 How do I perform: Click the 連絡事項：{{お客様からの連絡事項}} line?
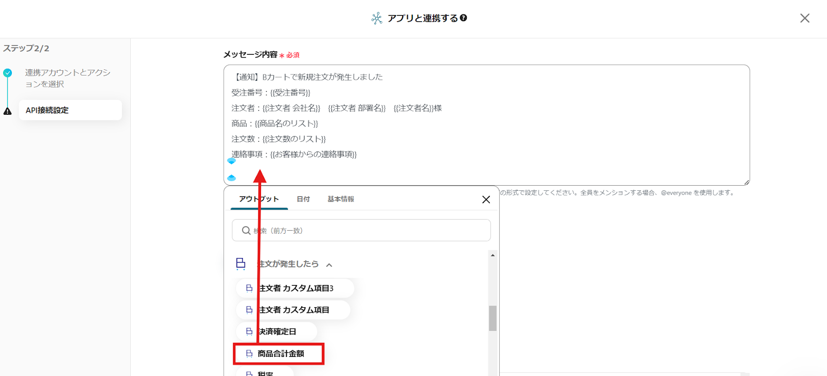294,155
